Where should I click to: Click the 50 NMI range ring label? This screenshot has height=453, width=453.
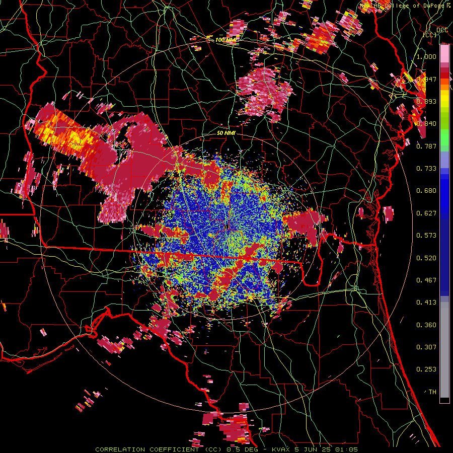226,133
